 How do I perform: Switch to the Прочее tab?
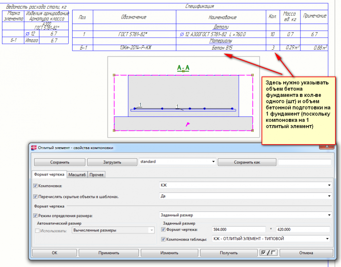(96, 174)
